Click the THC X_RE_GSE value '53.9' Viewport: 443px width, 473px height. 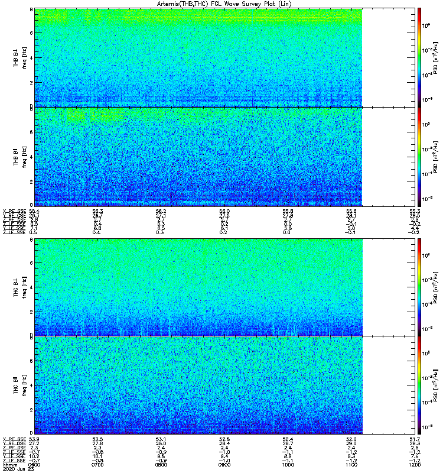pyautogui.click(x=34, y=439)
